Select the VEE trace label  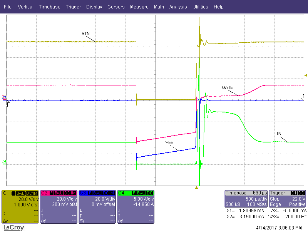point(169,142)
